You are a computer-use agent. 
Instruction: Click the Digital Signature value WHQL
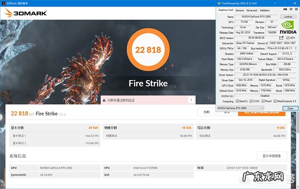pos(286,80)
